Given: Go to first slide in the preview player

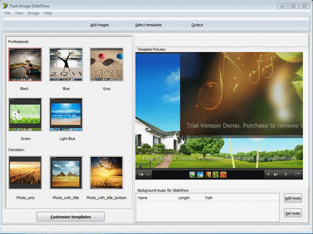Looking at the screenshot, I should tap(141, 174).
